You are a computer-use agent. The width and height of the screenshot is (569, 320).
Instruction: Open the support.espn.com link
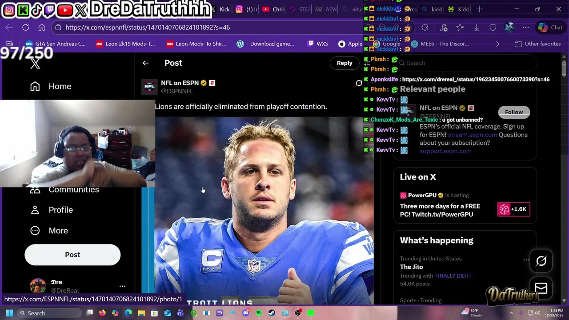click(445, 151)
